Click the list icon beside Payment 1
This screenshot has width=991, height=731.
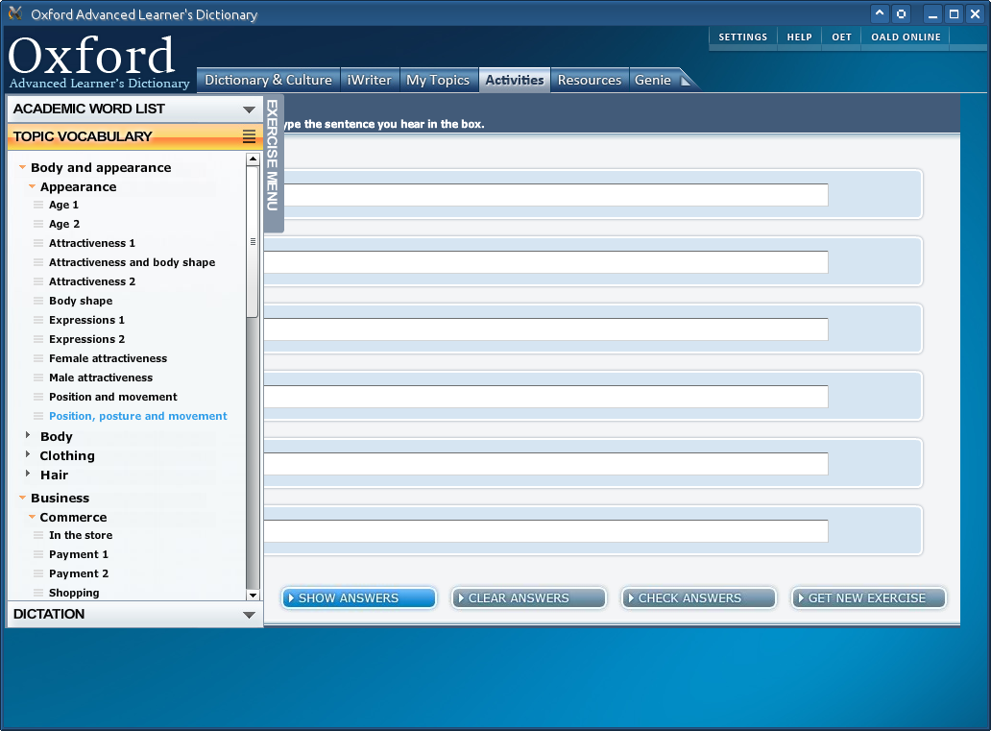point(38,554)
